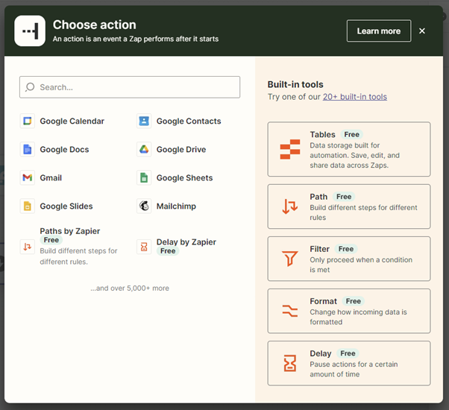Click the Zapier action step logo
The width and height of the screenshot is (449, 410).
(30, 31)
